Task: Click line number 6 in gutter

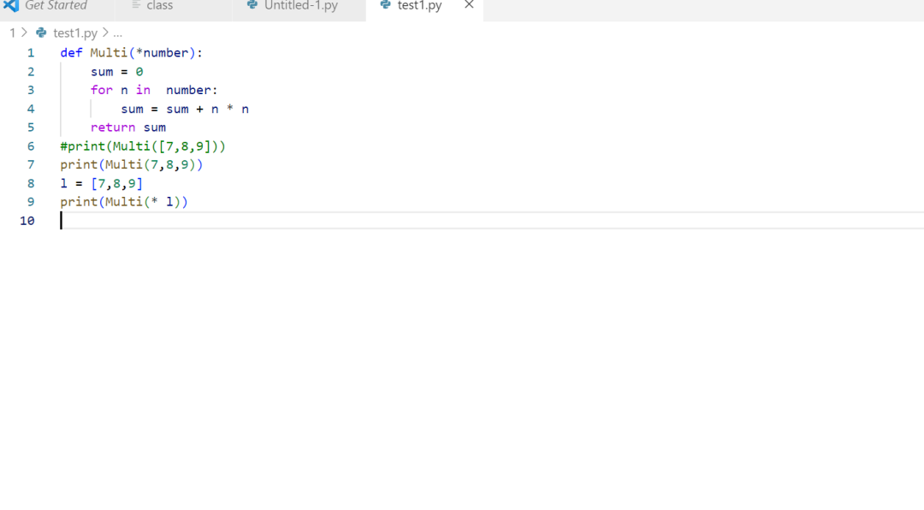Action: (31, 146)
